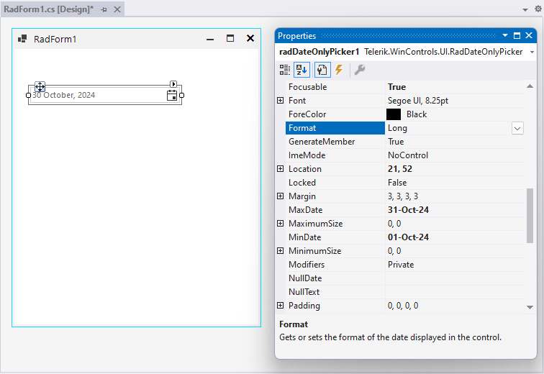Open the tab well settings gear icon
The height and width of the screenshot is (374, 544).
click(538, 9)
